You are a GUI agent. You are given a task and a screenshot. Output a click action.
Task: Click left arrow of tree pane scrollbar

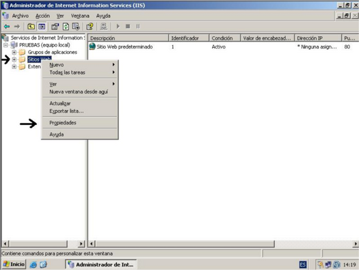[5, 244]
